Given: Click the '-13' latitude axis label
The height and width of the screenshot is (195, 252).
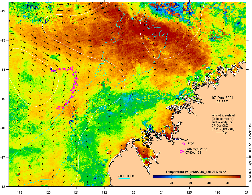Looking at the screenshot, I should [3, 40].
